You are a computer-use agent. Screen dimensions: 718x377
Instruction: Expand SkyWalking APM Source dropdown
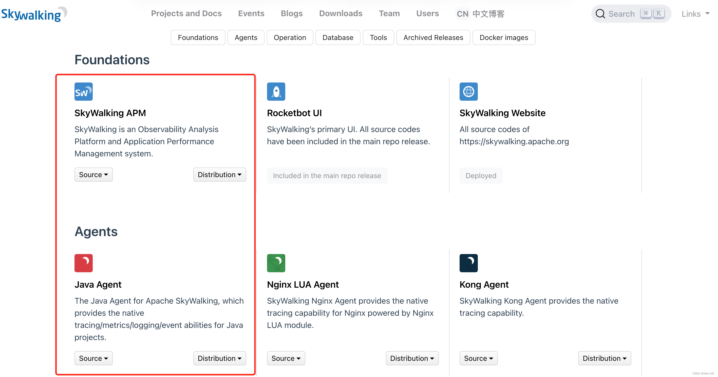click(x=93, y=175)
